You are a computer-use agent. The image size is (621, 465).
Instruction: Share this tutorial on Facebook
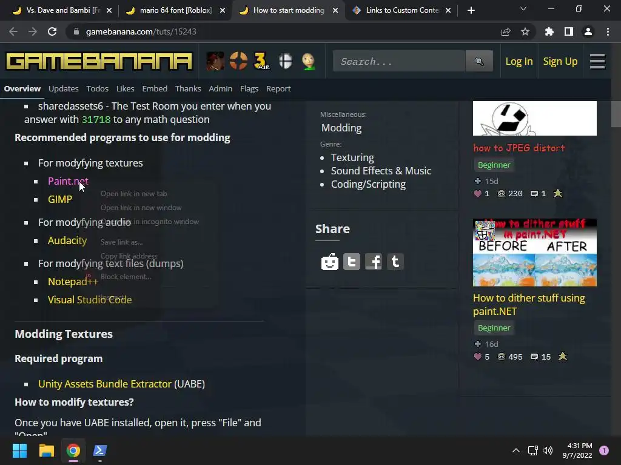point(374,262)
